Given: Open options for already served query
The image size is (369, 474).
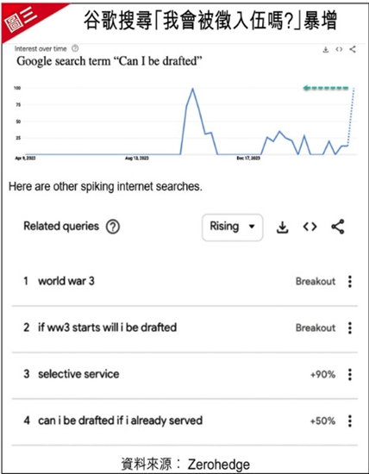Looking at the screenshot, I should point(350,421).
